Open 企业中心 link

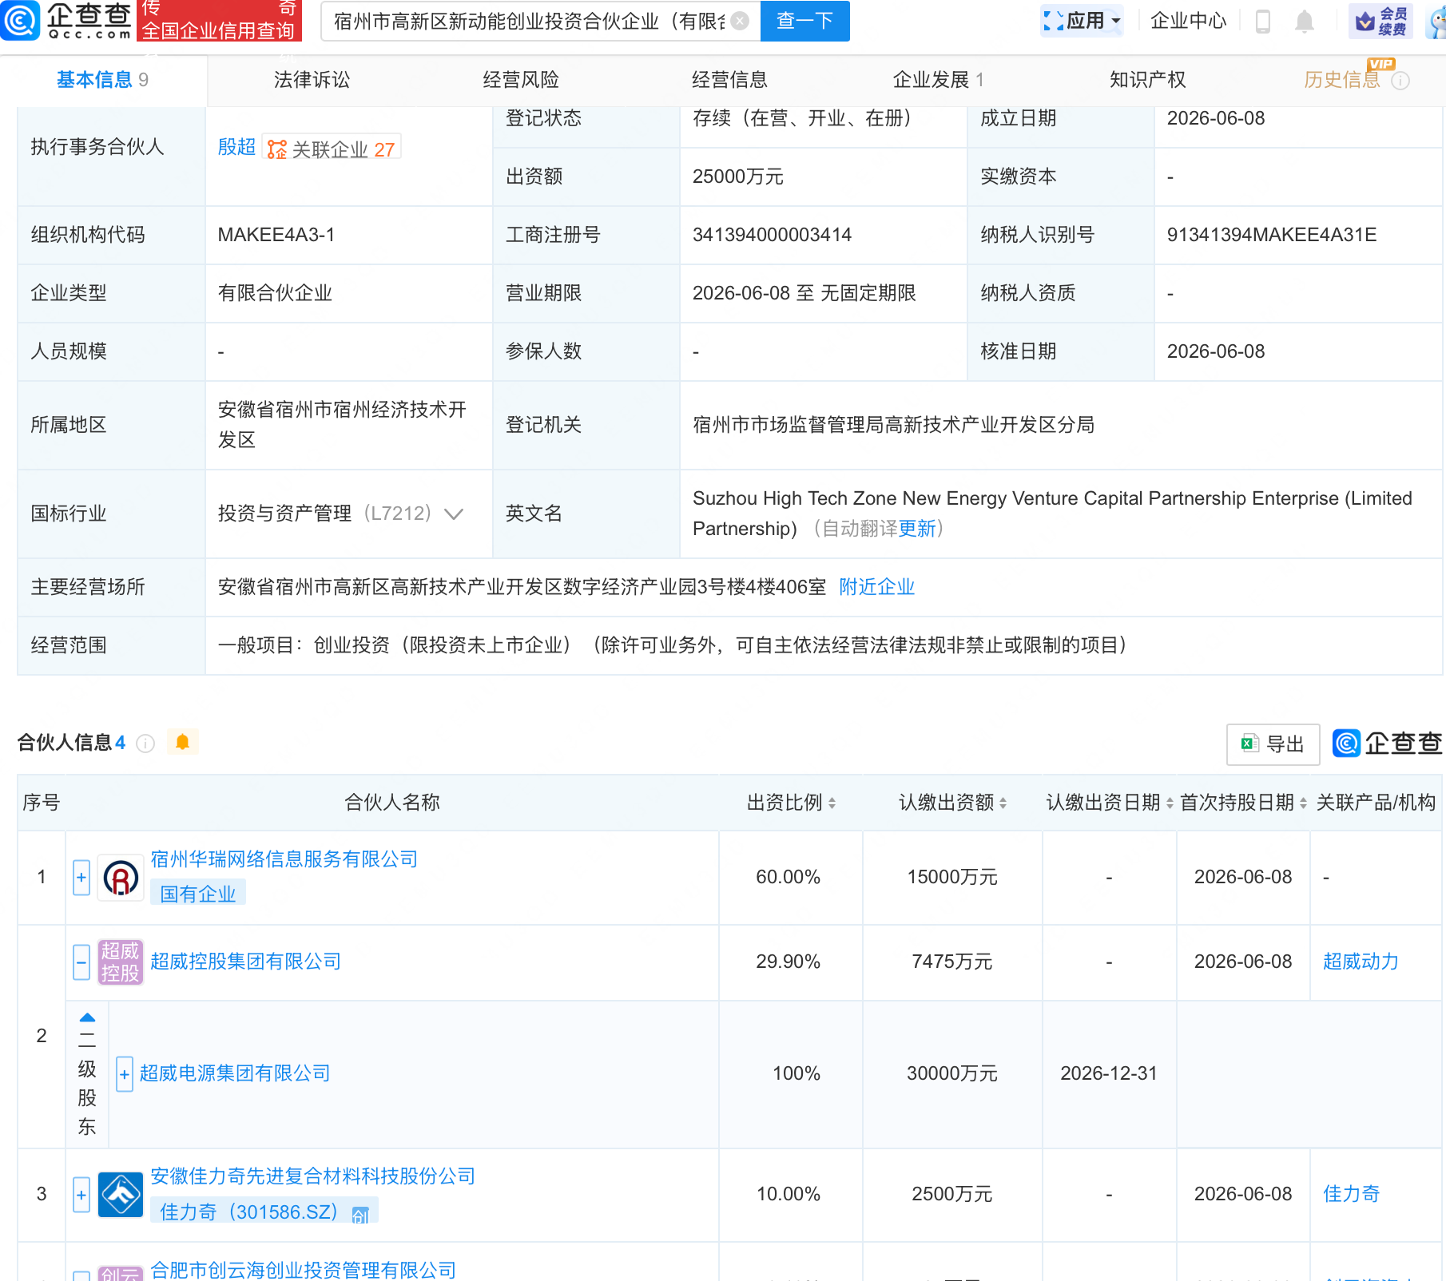(1188, 21)
